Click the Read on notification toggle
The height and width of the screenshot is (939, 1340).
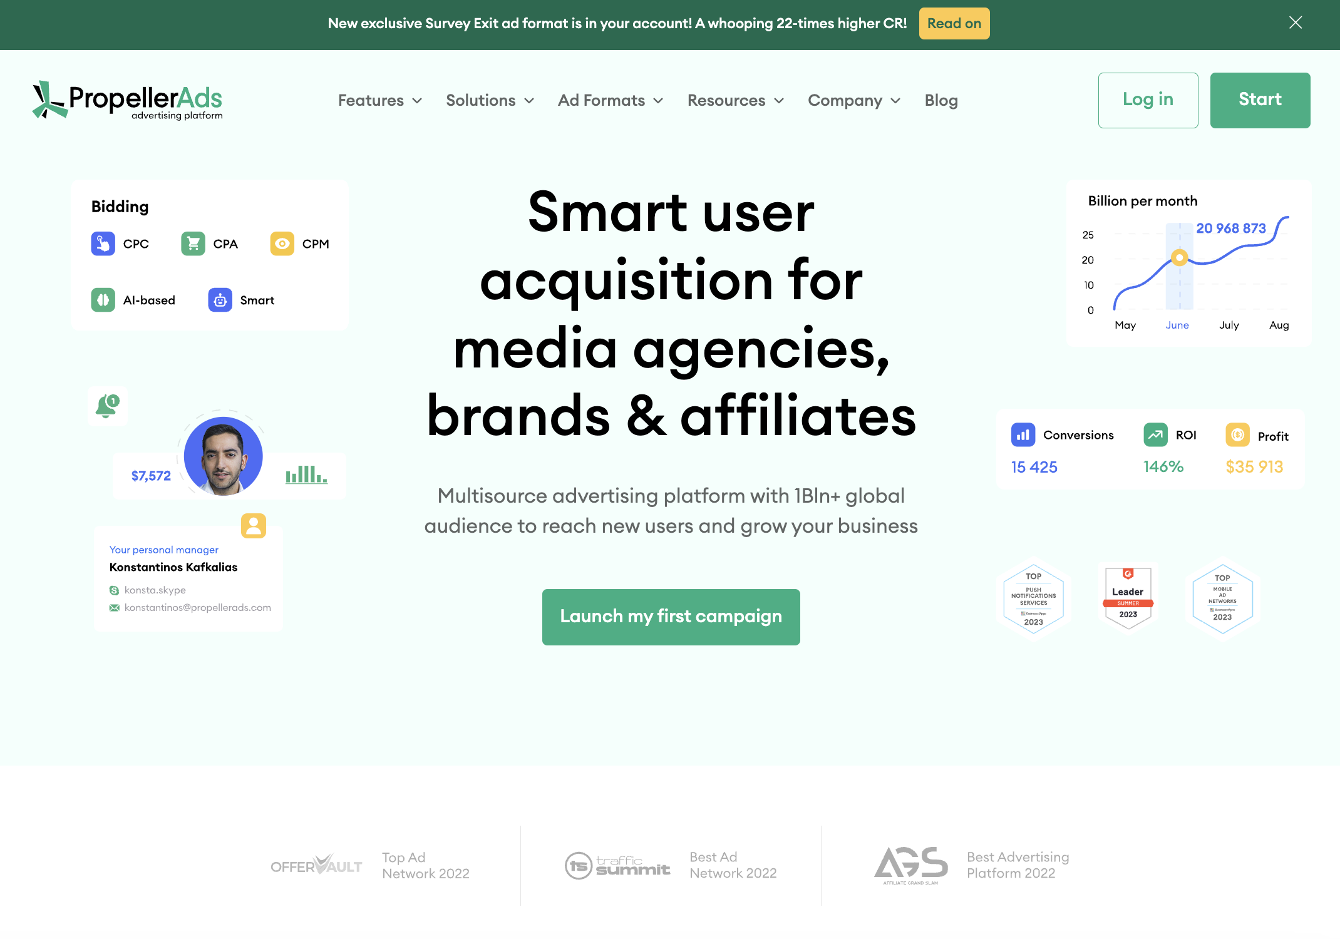(953, 23)
